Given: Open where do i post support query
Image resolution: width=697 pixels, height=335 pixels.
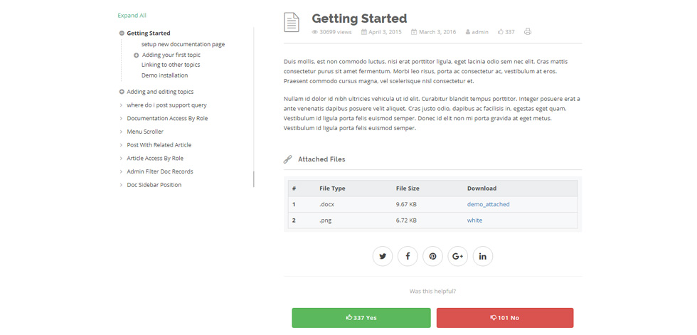Looking at the screenshot, I should (166, 105).
